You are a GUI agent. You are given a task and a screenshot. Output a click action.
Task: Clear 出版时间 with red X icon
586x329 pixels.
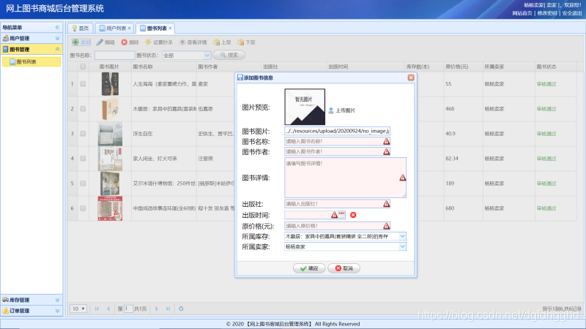point(353,215)
